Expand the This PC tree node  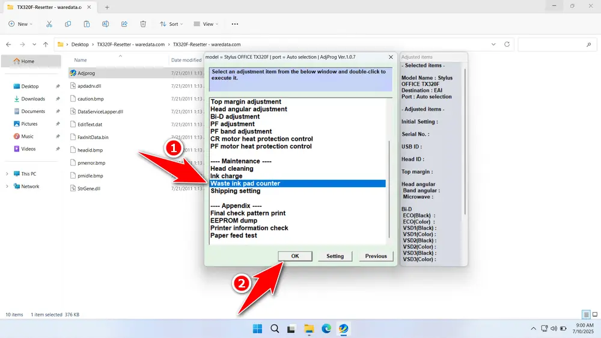click(7, 174)
